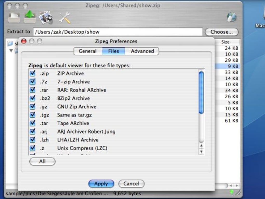The height and width of the screenshot is (199, 265).
Task: Toggle the .rar Roshal ARchive checkbox
Action: (32, 90)
